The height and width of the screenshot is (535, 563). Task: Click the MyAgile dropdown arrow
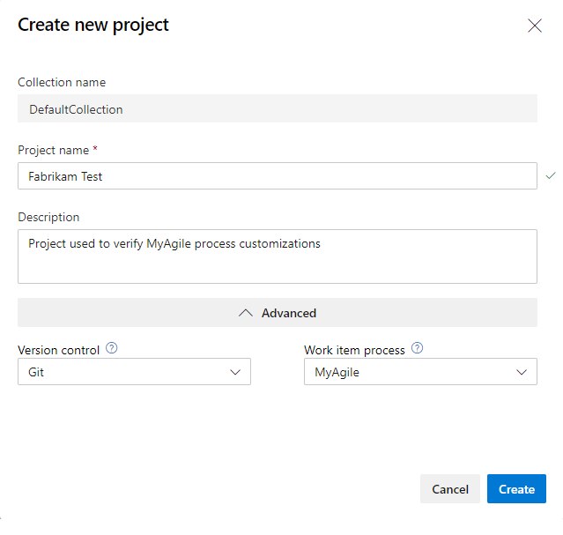[x=522, y=372]
